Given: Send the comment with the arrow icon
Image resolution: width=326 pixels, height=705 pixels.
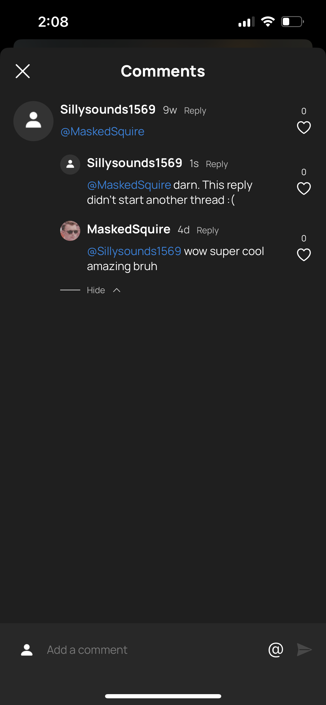Looking at the screenshot, I should point(305,650).
